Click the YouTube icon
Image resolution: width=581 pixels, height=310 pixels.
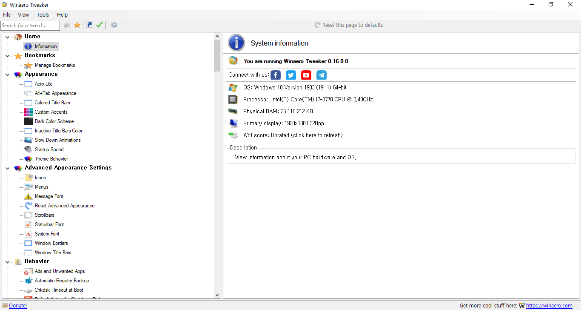pyautogui.click(x=306, y=75)
